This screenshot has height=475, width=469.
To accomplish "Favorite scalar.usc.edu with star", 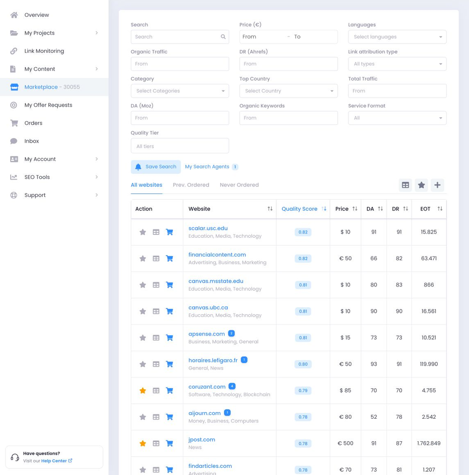I will tap(143, 232).
